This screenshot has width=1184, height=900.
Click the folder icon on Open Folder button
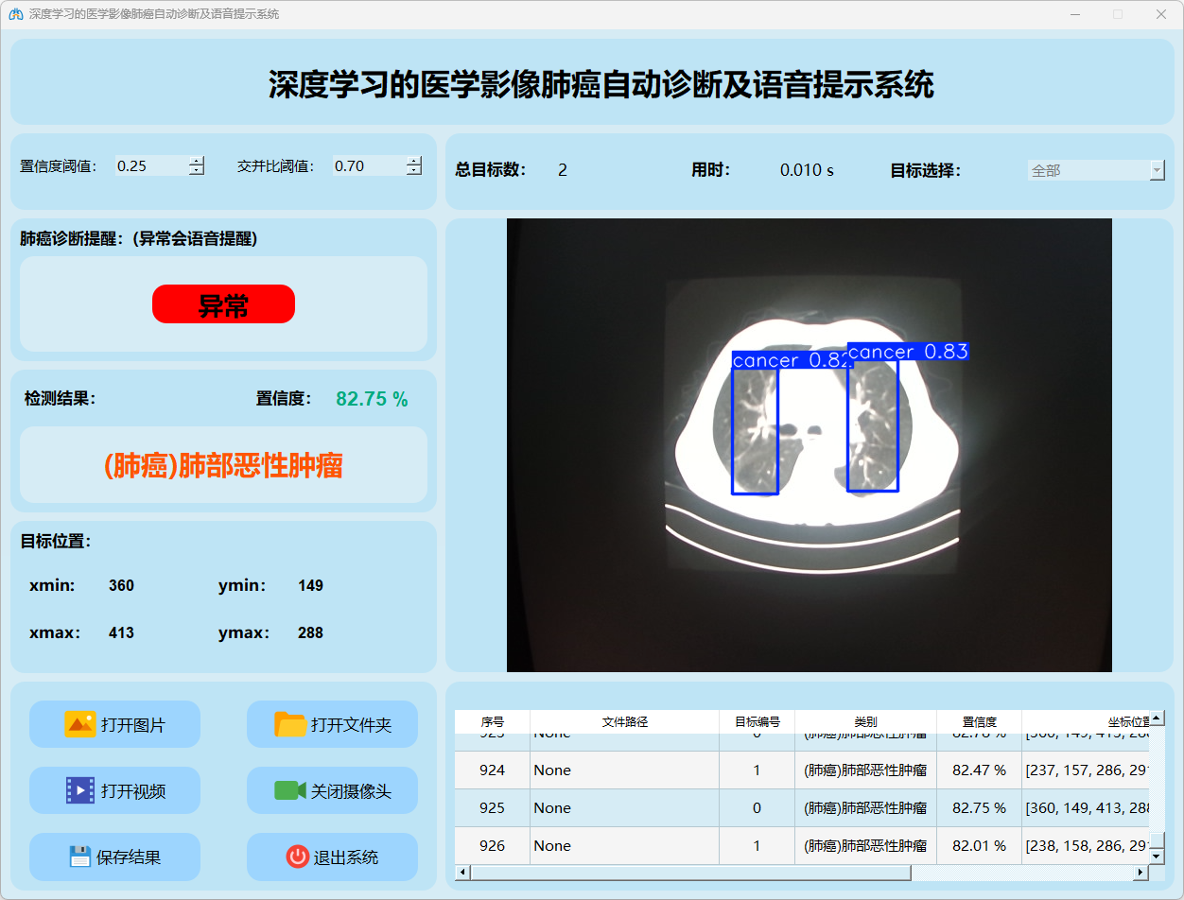click(290, 724)
